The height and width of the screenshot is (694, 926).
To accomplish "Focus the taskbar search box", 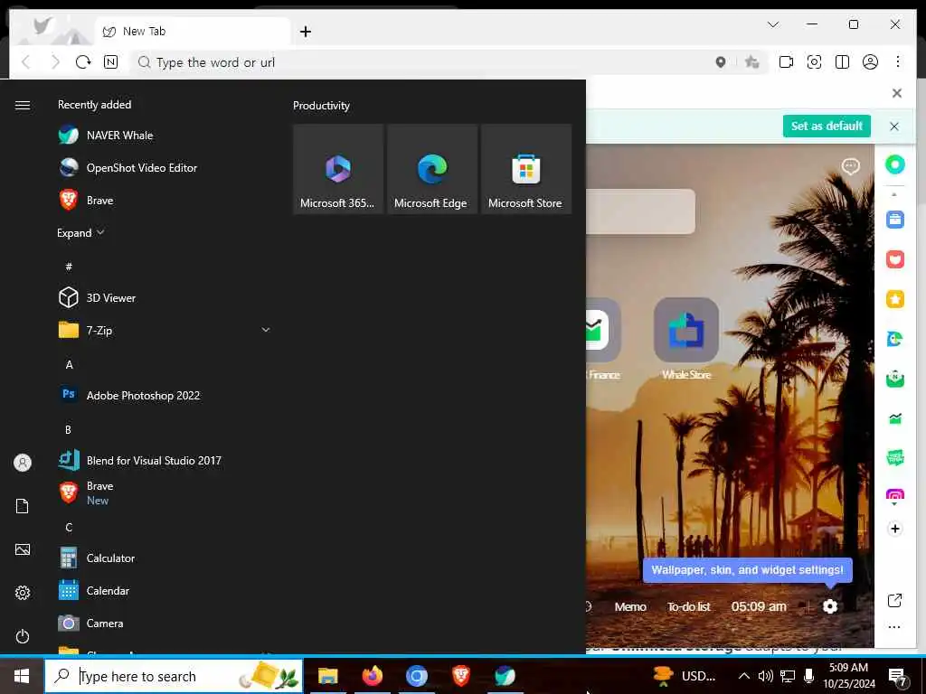I will click(175, 676).
